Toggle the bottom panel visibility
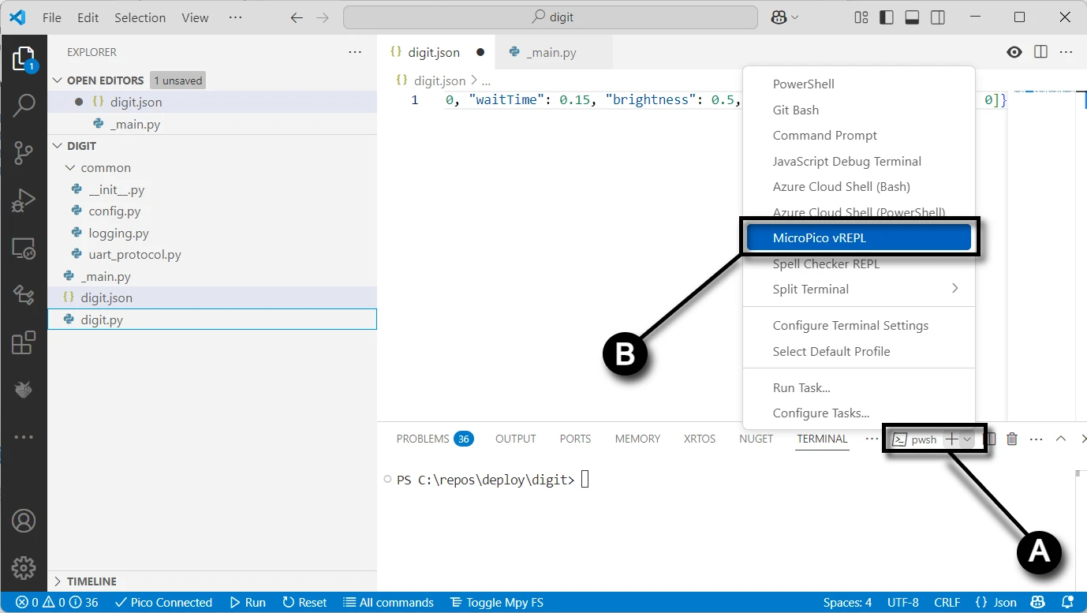1087x613 pixels. pyautogui.click(x=912, y=17)
